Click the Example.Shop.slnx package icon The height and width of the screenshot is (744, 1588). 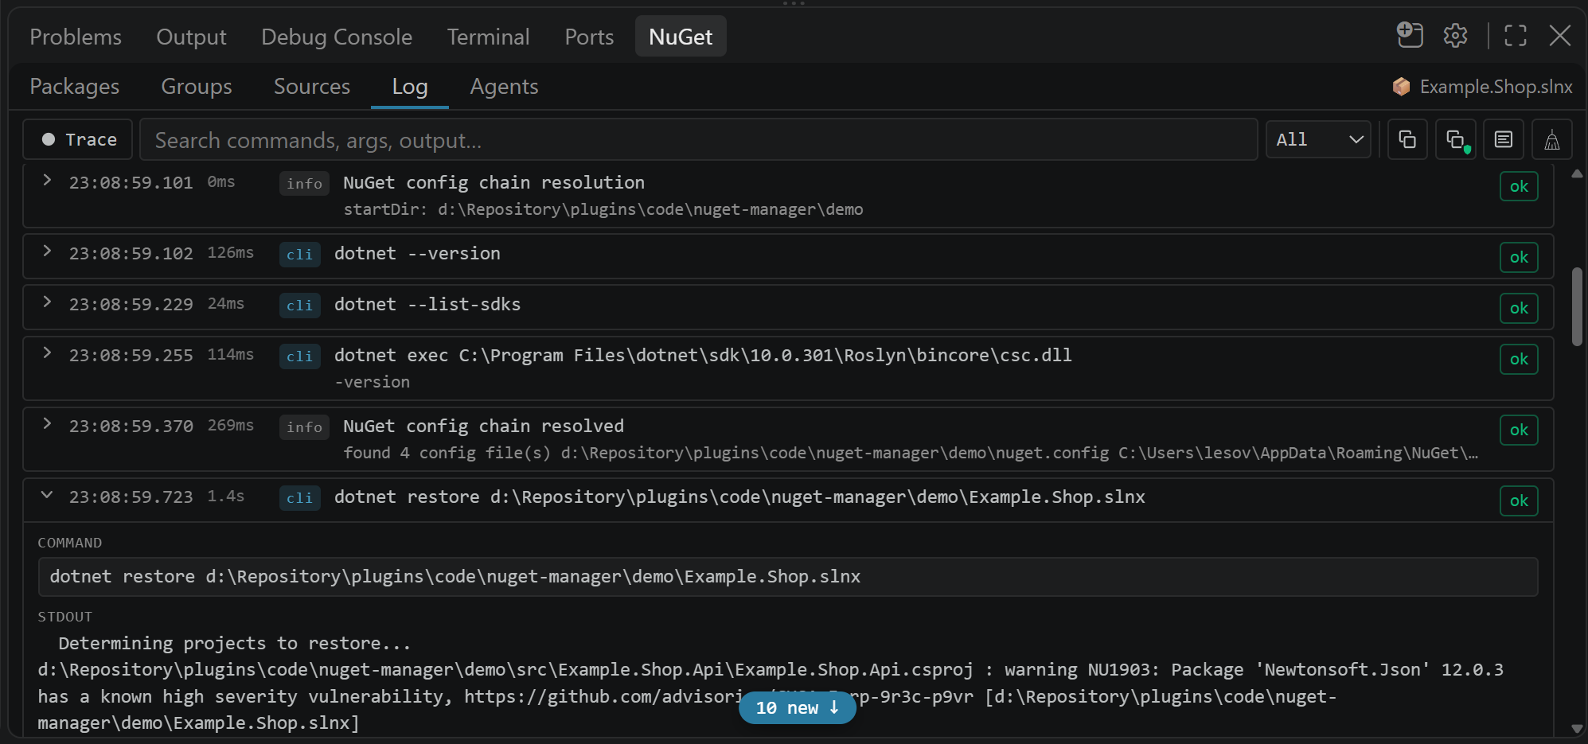click(x=1402, y=87)
